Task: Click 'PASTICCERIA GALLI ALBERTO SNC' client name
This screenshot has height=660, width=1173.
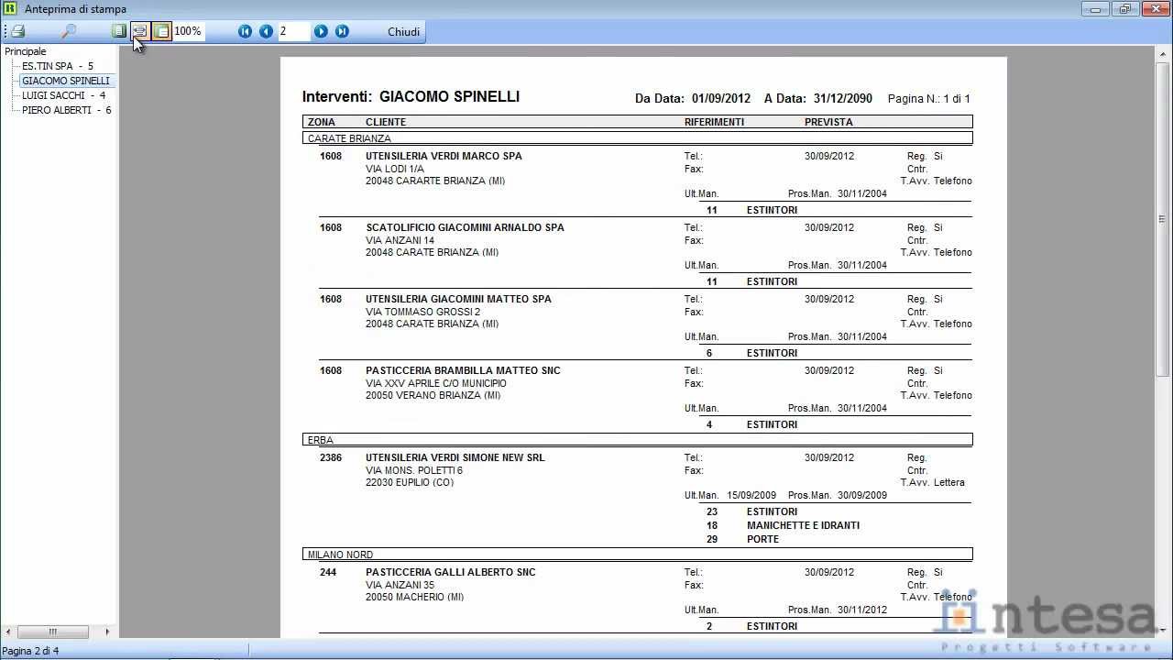Action: click(450, 572)
